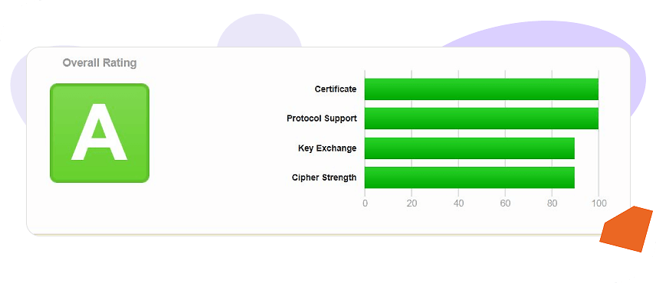Click the green A grade badge
The width and height of the screenshot is (656, 283).
(x=100, y=133)
